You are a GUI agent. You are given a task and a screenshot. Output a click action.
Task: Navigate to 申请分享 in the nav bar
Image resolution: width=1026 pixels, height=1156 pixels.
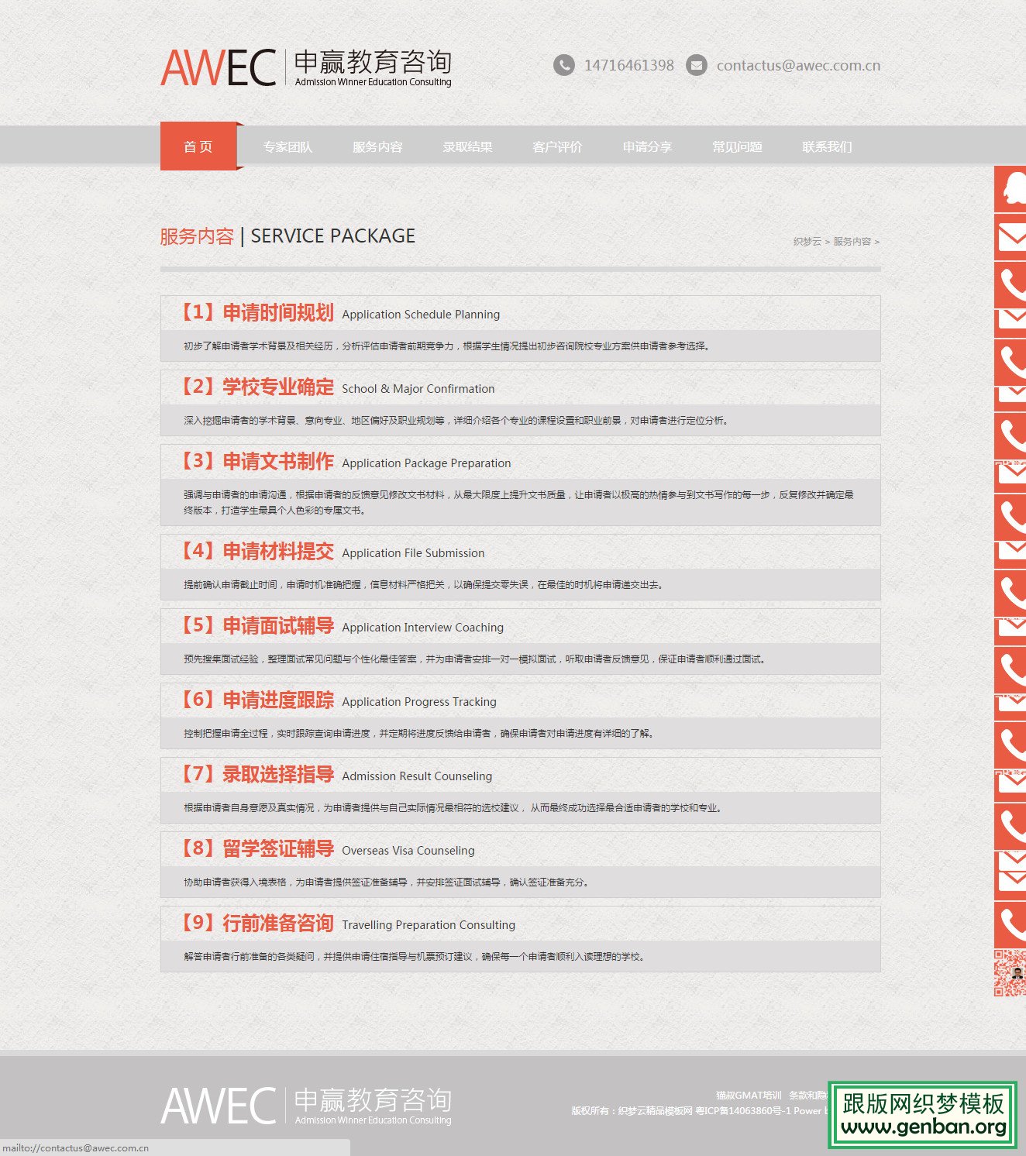[x=647, y=147]
